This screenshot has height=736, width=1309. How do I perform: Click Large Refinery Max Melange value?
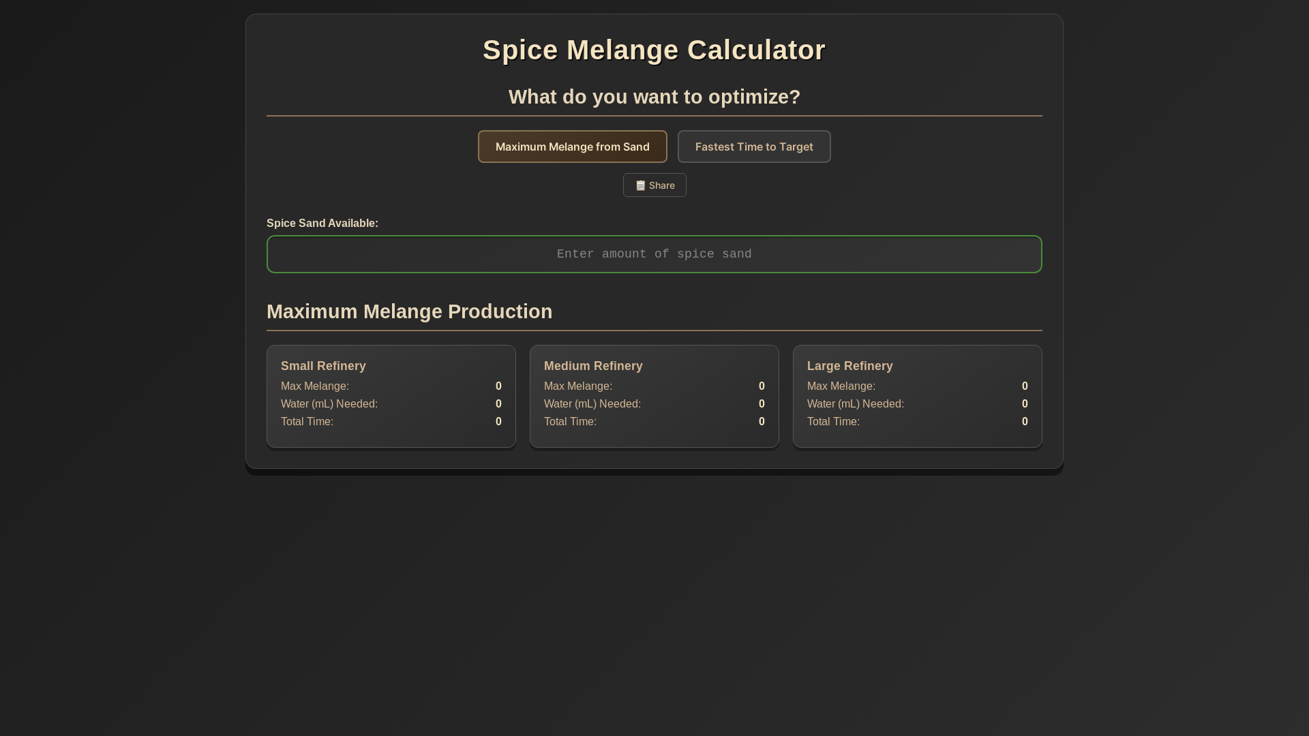(x=1025, y=386)
